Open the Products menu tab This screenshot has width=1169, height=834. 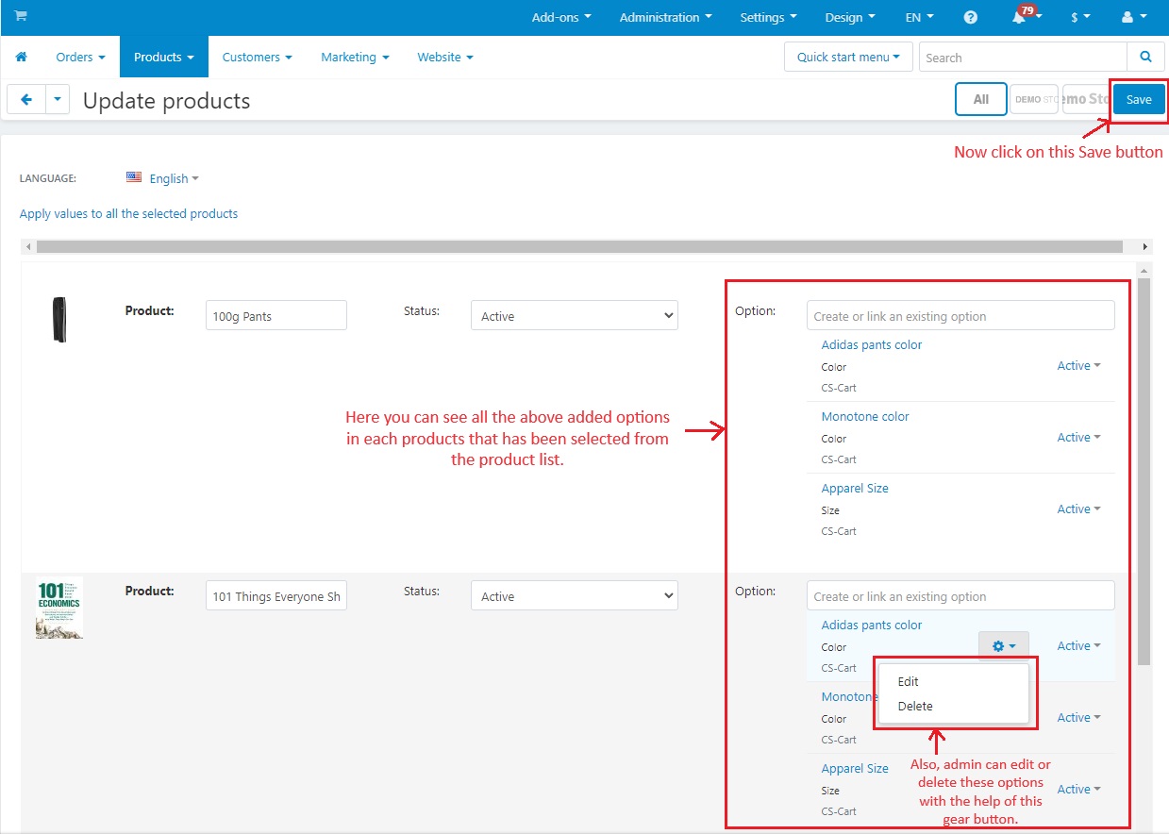164,57
